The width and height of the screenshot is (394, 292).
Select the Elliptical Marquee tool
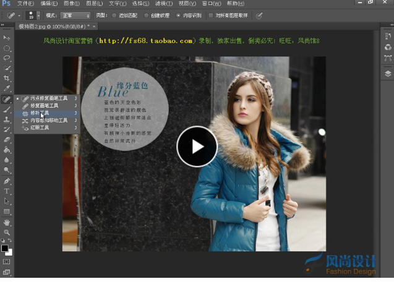coord(7,48)
